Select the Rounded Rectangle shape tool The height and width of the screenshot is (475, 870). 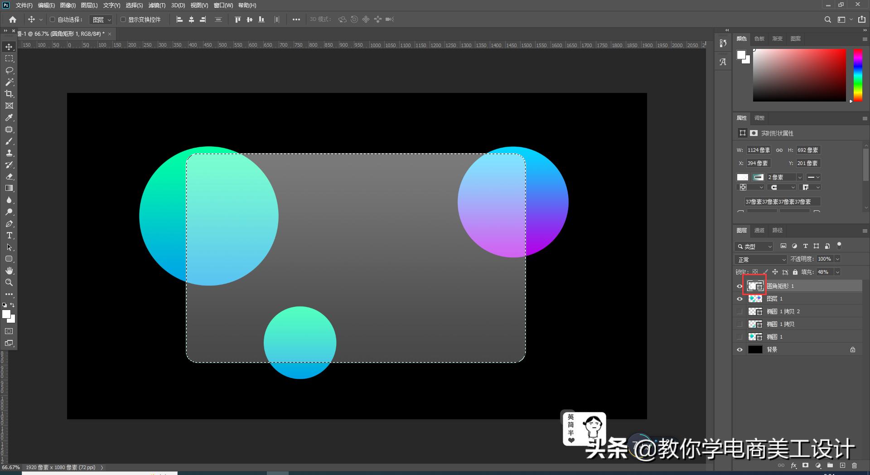9,259
